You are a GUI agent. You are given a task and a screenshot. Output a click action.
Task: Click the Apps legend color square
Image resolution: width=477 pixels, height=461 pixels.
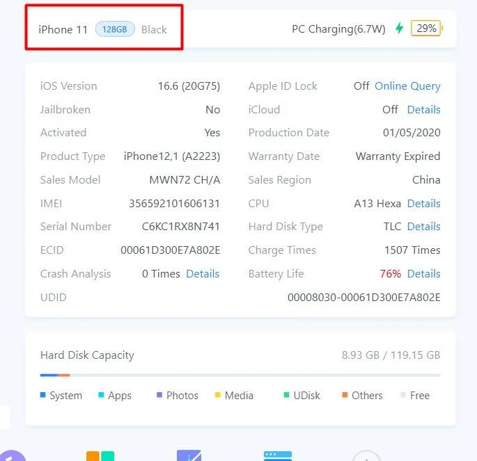tap(101, 395)
